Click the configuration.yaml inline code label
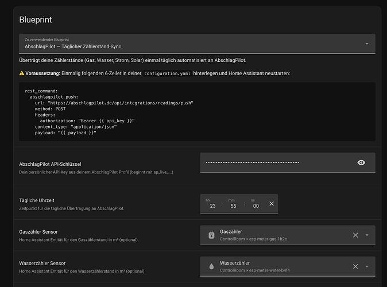387x287 pixels. (x=167, y=73)
